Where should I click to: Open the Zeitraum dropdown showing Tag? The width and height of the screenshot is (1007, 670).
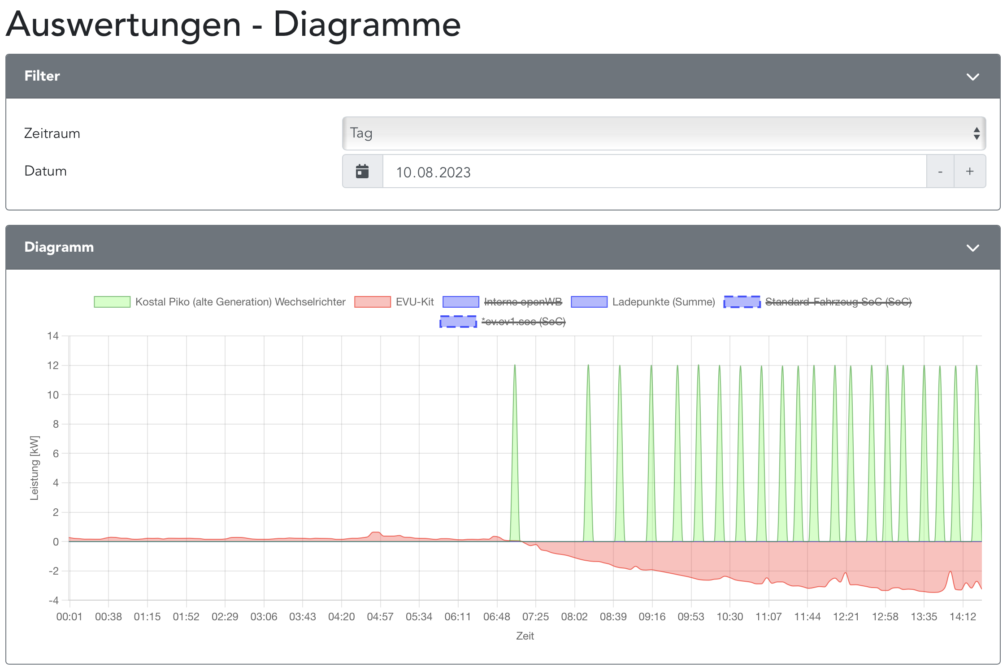point(664,133)
